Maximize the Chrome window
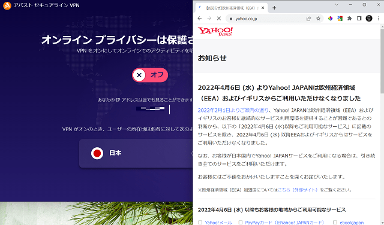The height and width of the screenshot is (225, 384). (364, 5)
